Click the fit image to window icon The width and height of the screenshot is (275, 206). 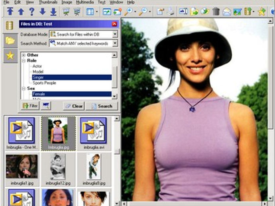click(107, 12)
